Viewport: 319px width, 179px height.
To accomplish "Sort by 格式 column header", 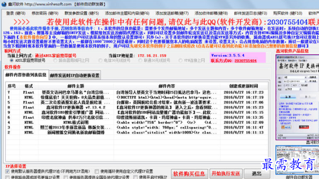I will [x=29, y=86].
